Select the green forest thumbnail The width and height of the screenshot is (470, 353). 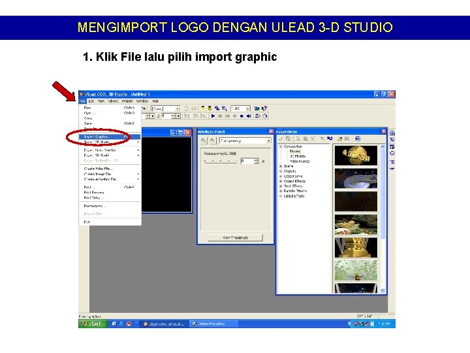click(x=356, y=271)
